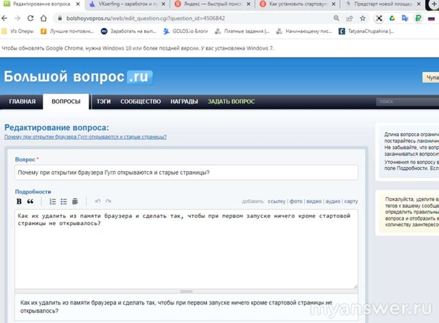Viewport: 439px width, 323px height.
Task: Click the browser back arrow
Action: (x=5, y=19)
